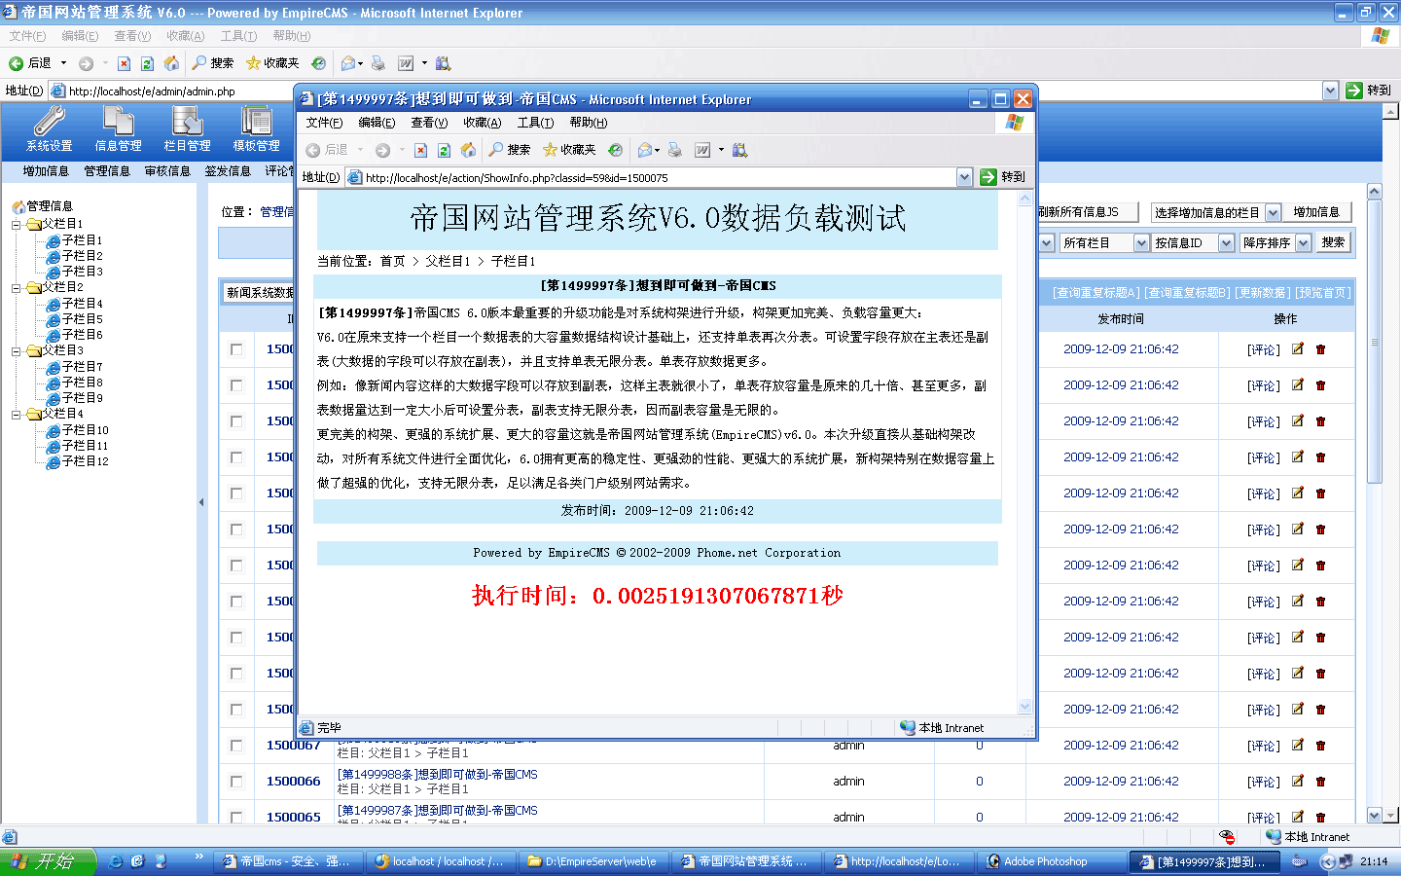The image size is (1401, 876).
Task: Click the 信息管理 toolbar icon
Action: (118, 128)
